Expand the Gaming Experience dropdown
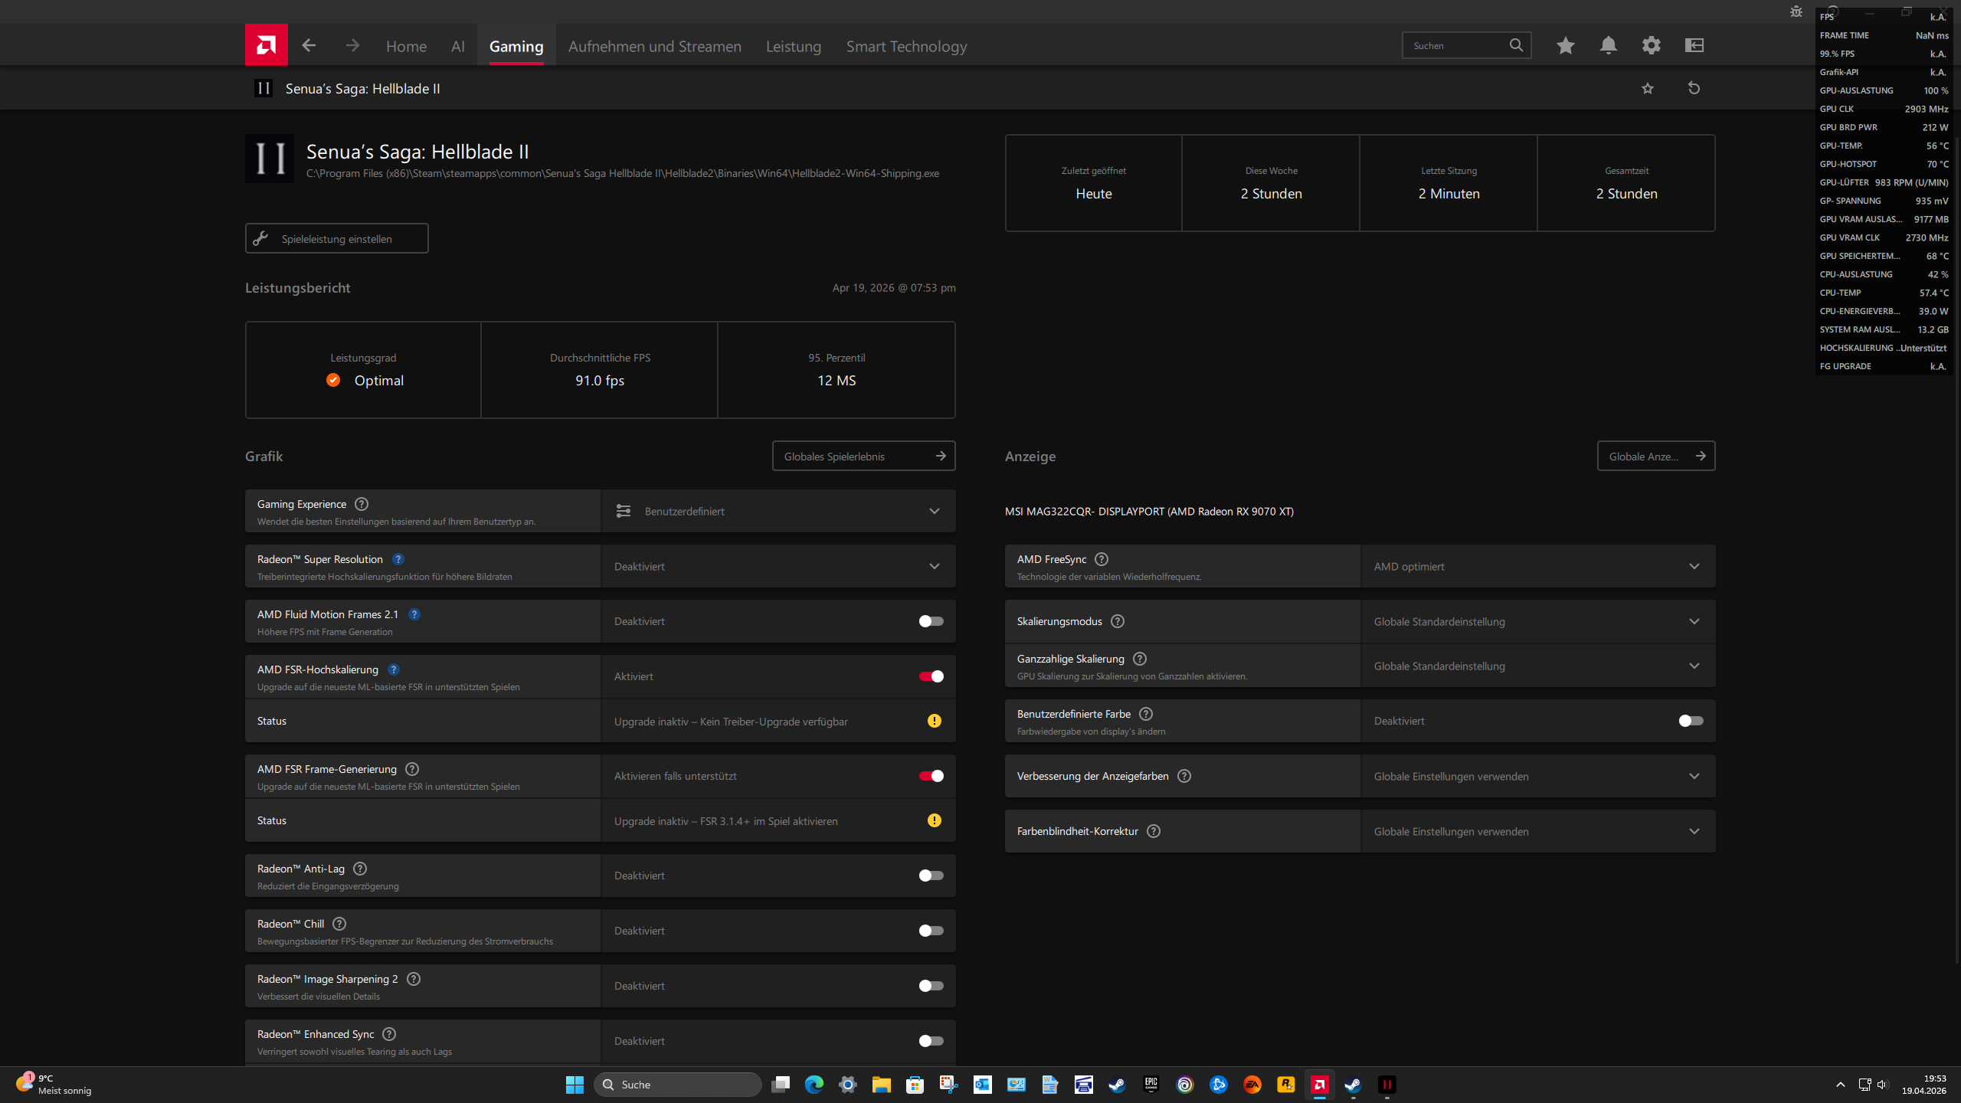 [x=934, y=511]
